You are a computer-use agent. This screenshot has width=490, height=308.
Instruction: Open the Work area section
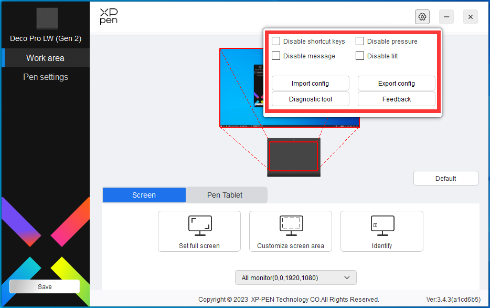coord(46,58)
